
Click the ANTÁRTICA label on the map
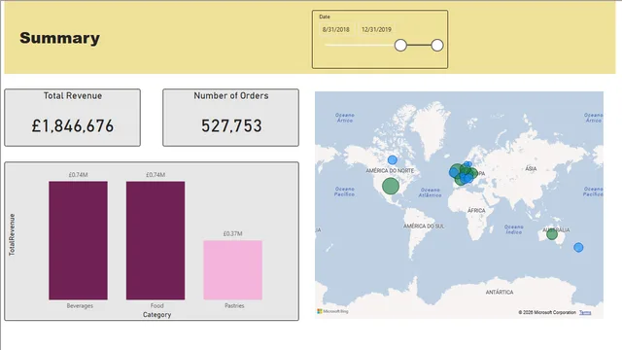[500, 292]
